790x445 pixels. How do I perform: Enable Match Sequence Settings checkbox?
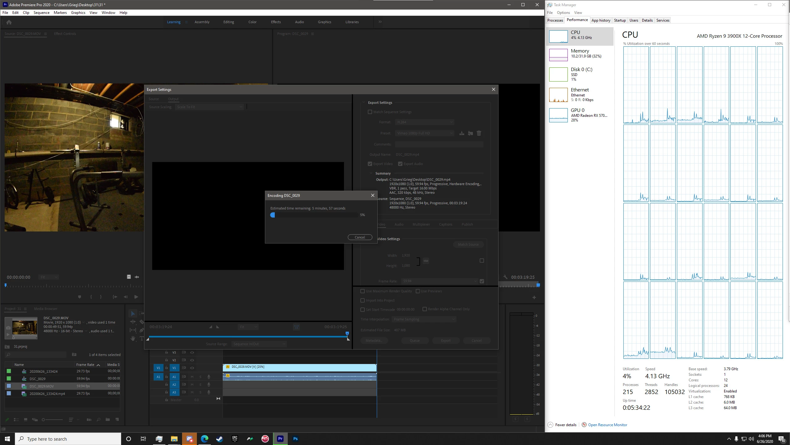(x=370, y=112)
